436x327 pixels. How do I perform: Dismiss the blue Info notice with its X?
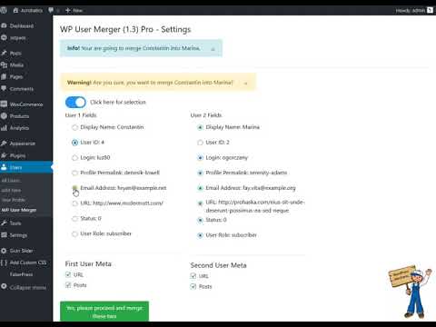213,49
